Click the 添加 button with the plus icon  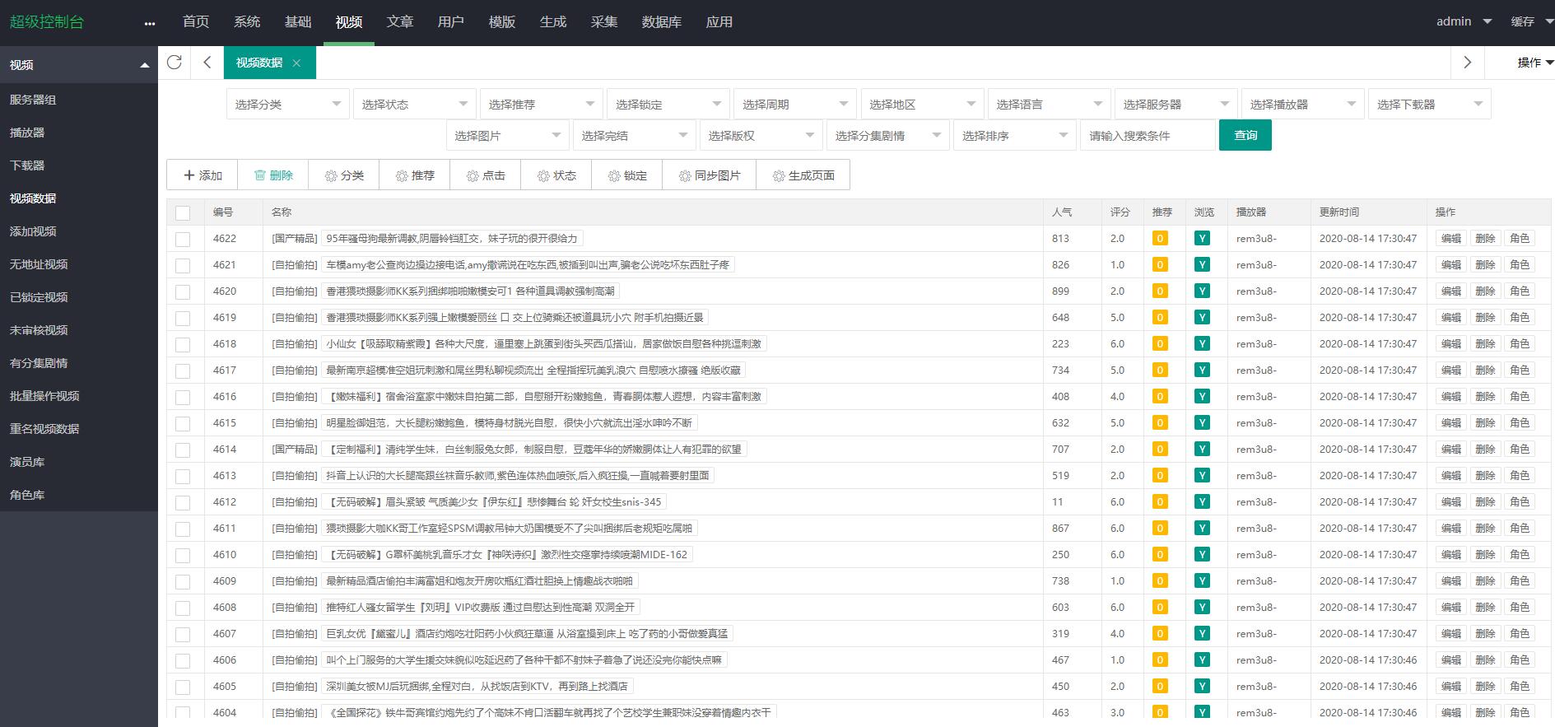coord(203,175)
